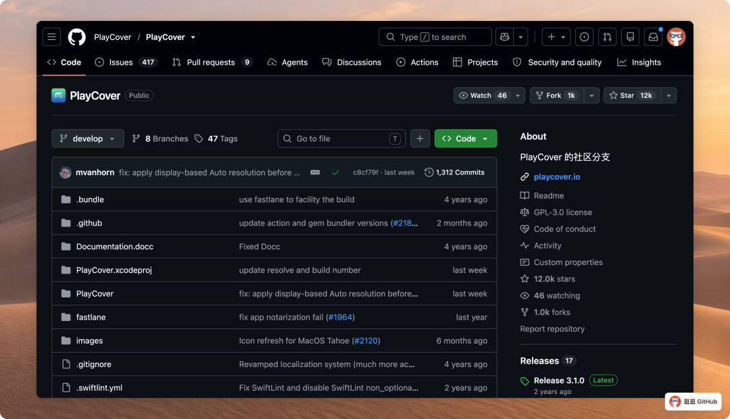Open the notifications inbox icon
Image resolution: width=730 pixels, height=419 pixels.
[653, 36]
